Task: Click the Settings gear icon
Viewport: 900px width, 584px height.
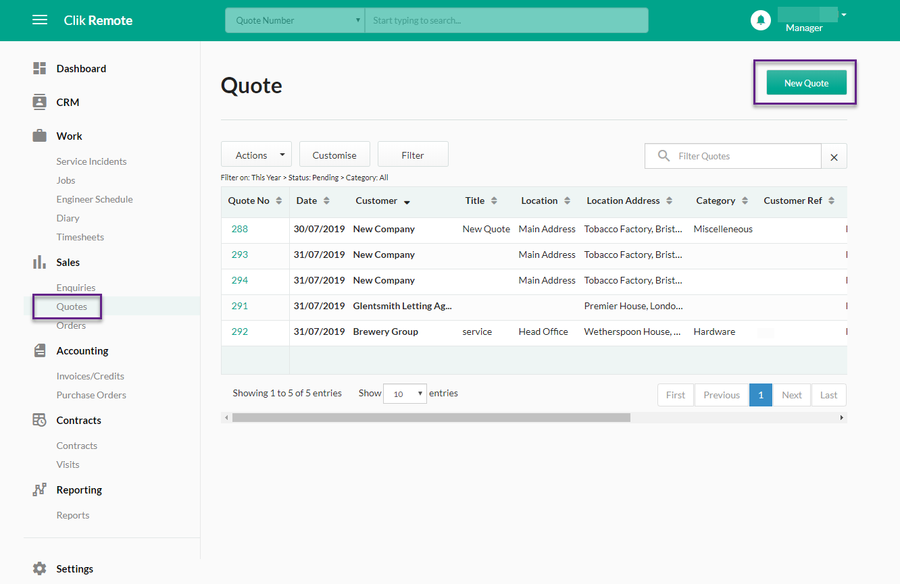Action: (40, 568)
